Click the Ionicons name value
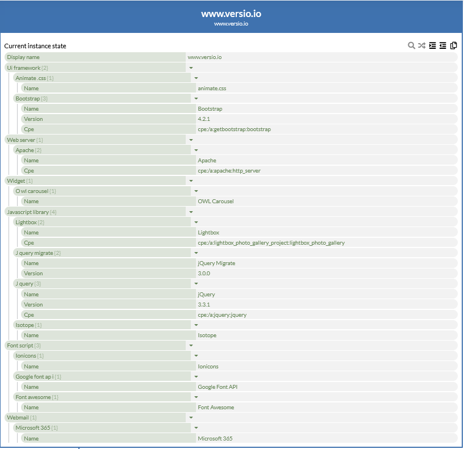 tap(208, 367)
